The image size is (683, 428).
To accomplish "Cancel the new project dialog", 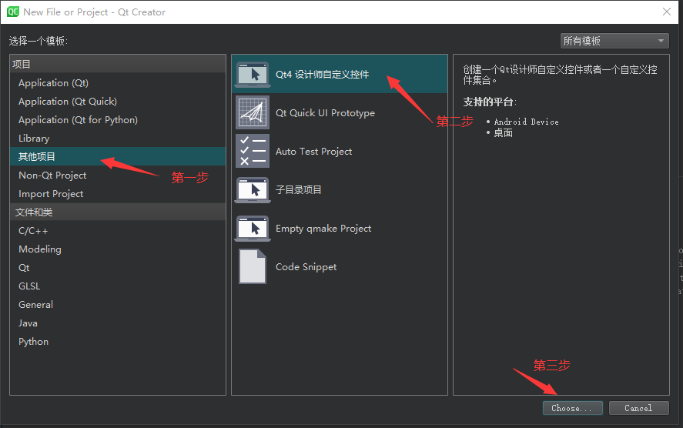I will [x=638, y=408].
